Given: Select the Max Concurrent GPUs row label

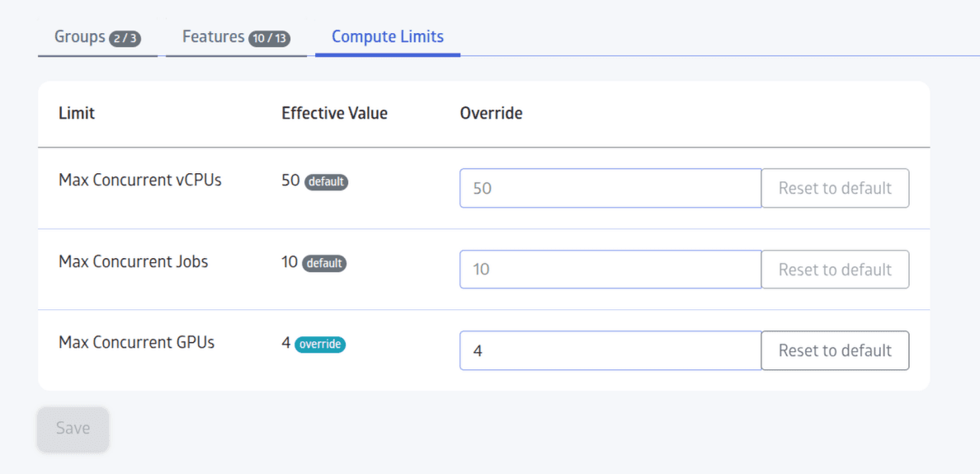Looking at the screenshot, I should click(137, 342).
